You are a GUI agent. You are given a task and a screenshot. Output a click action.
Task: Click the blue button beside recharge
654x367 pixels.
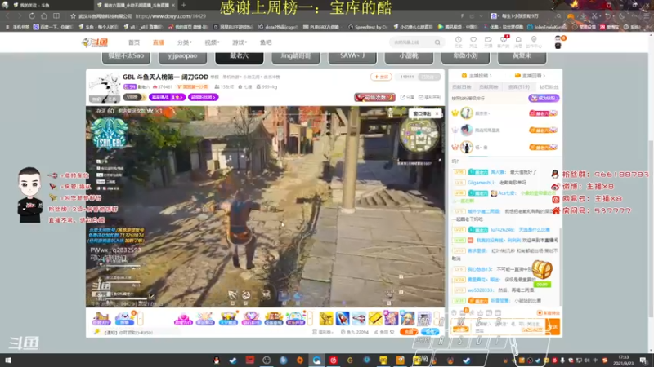coord(430,332)
